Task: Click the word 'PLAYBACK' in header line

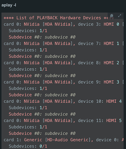Action: point(47,18)
